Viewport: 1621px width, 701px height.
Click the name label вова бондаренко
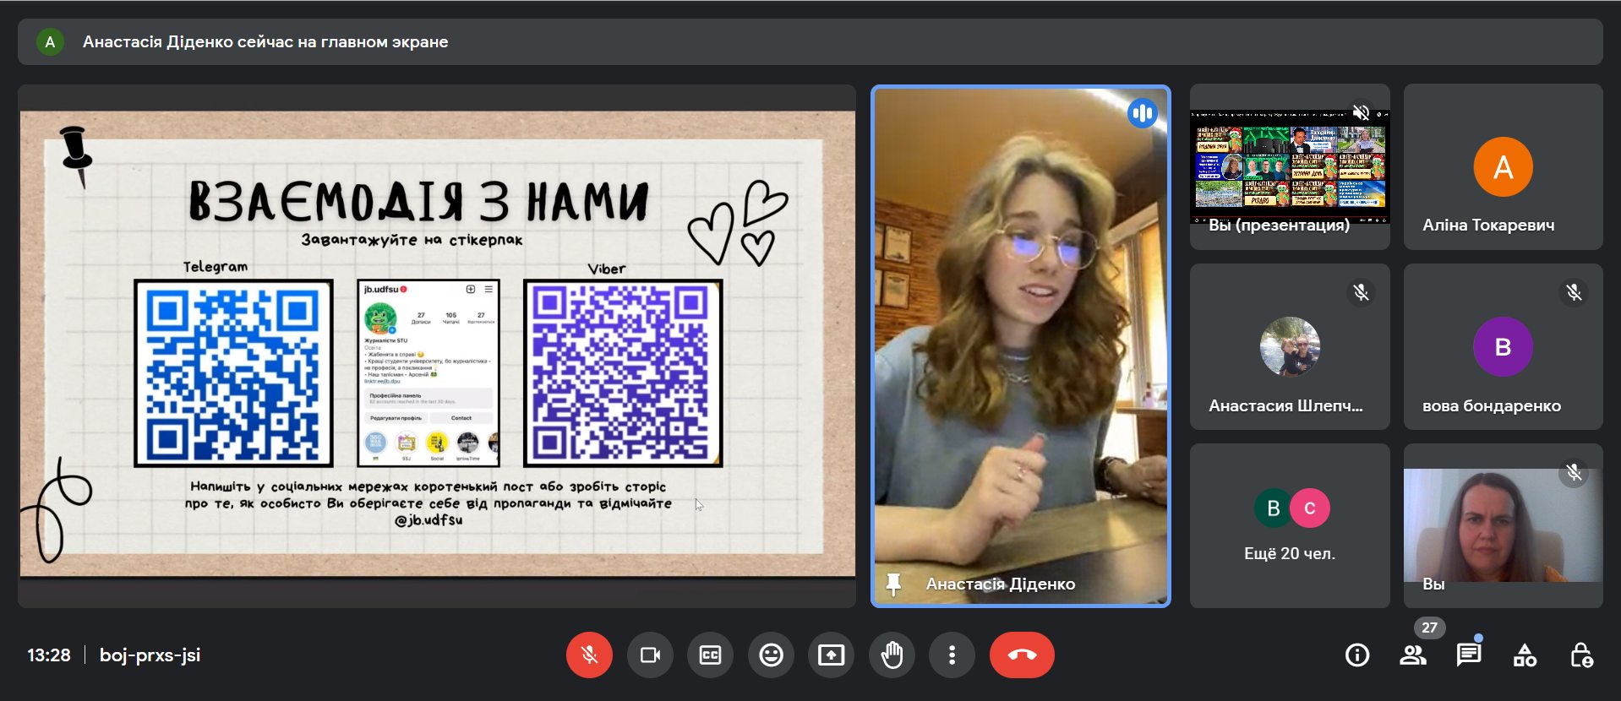(x=1492, y=405)
